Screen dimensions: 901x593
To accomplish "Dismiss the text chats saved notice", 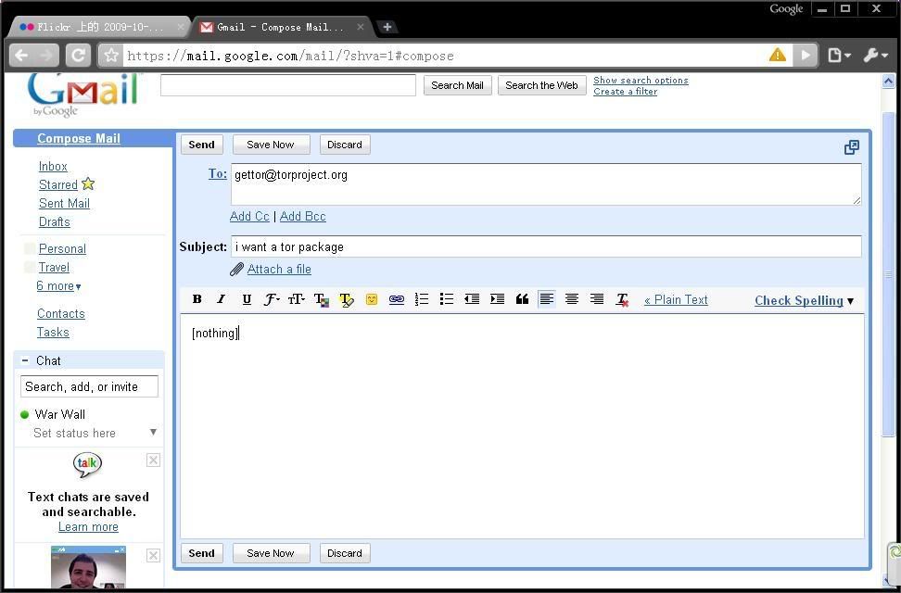I will [x=154, y=461].
